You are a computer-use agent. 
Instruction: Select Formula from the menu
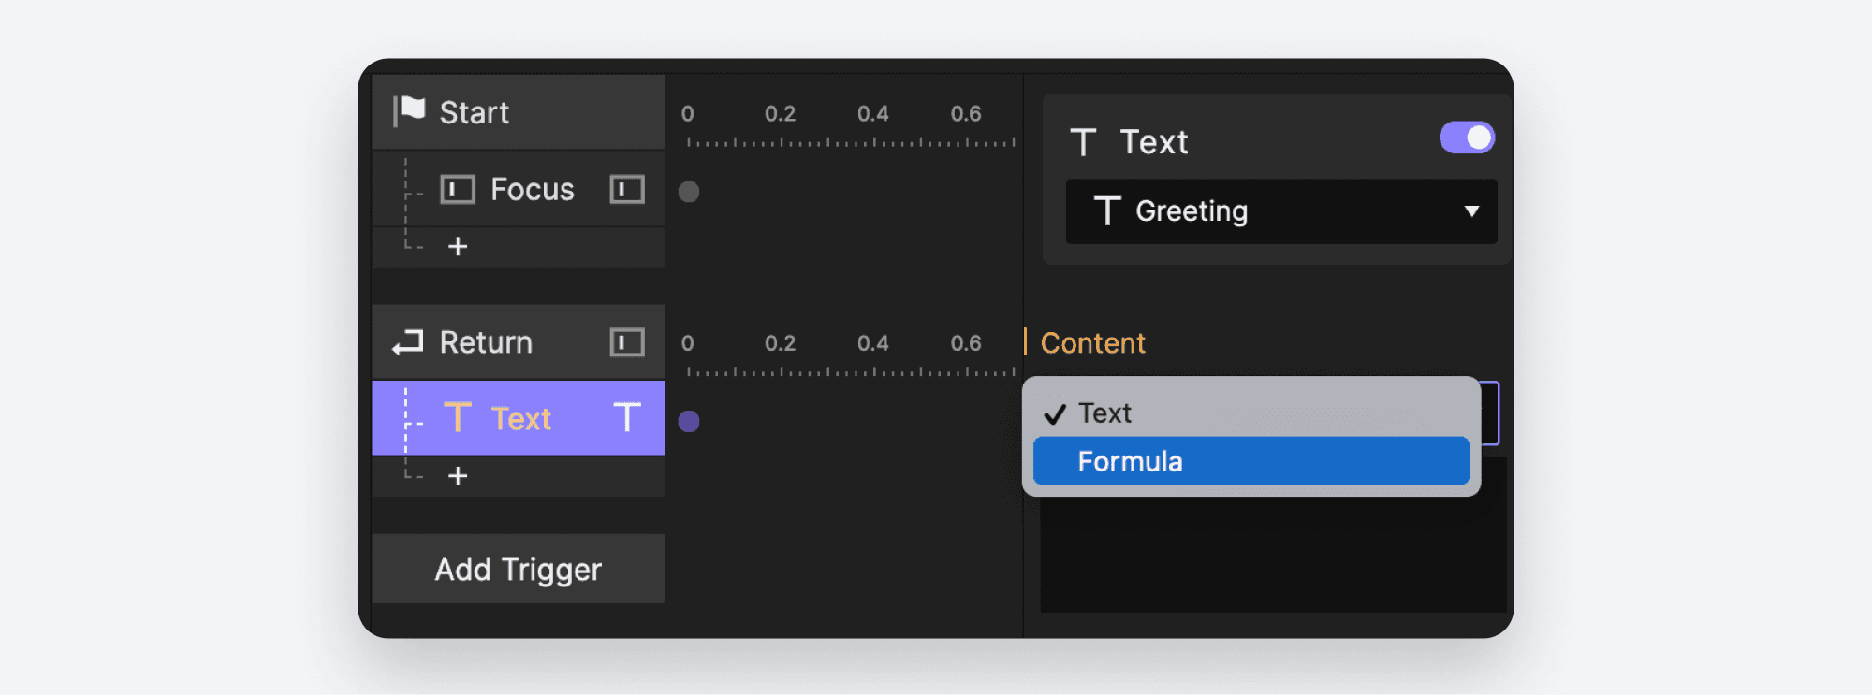click(x=1250, y=460)
